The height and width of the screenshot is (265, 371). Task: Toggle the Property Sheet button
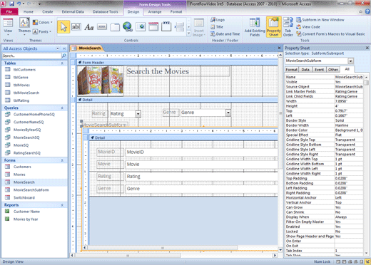pos(274,27)
